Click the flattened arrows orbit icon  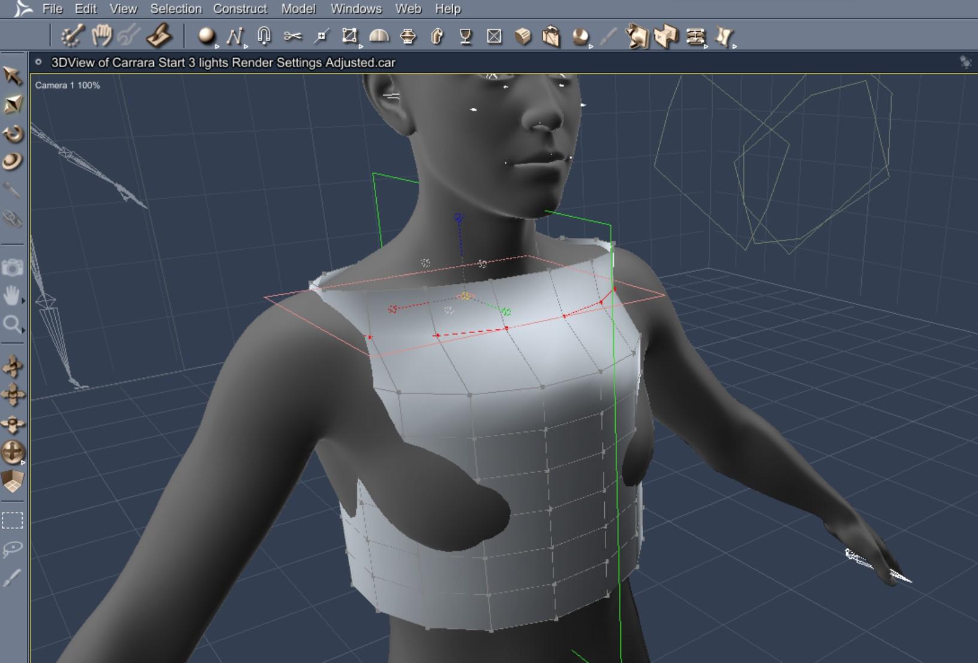(13, 424)
